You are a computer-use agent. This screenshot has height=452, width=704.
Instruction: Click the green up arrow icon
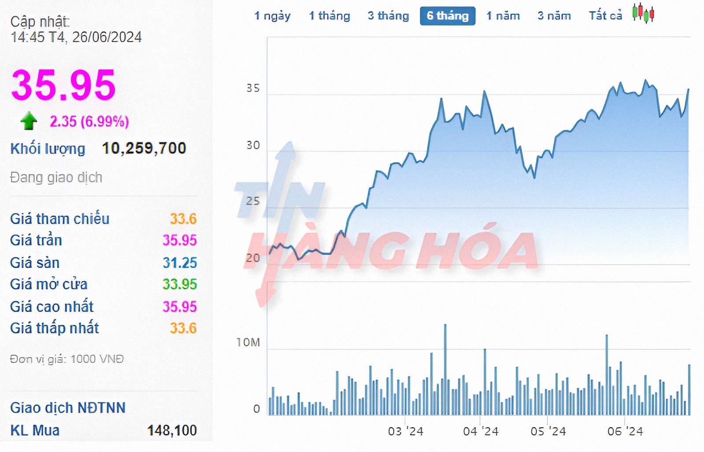pyautogui.click(x=29, y=121)
